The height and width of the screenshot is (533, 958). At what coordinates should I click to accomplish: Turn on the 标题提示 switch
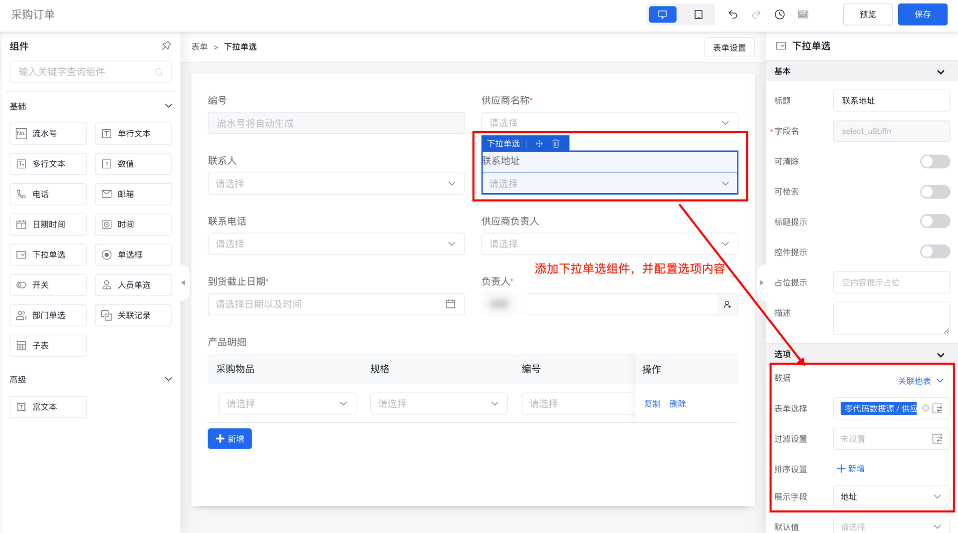click(935, 222)
